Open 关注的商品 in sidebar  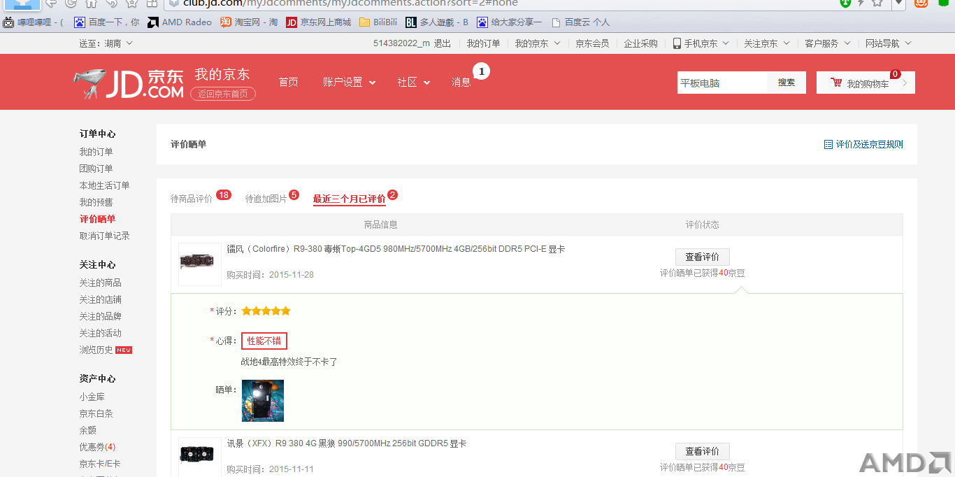click(101, 283)
